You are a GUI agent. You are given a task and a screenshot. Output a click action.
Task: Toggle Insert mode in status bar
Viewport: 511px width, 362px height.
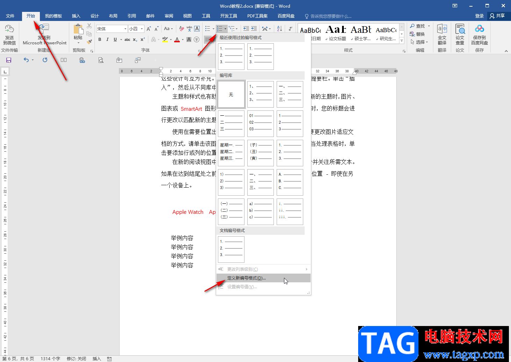click(97, 359)
